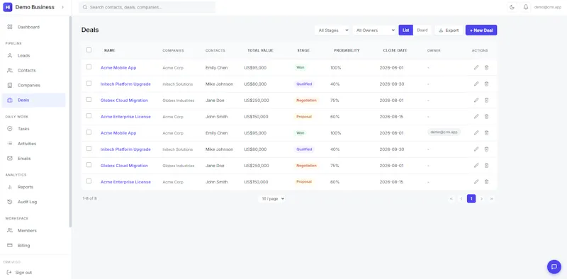567x279 pixels.
Task: Tick the select-all checkbox in table header
Action: [x=89, y=50]
